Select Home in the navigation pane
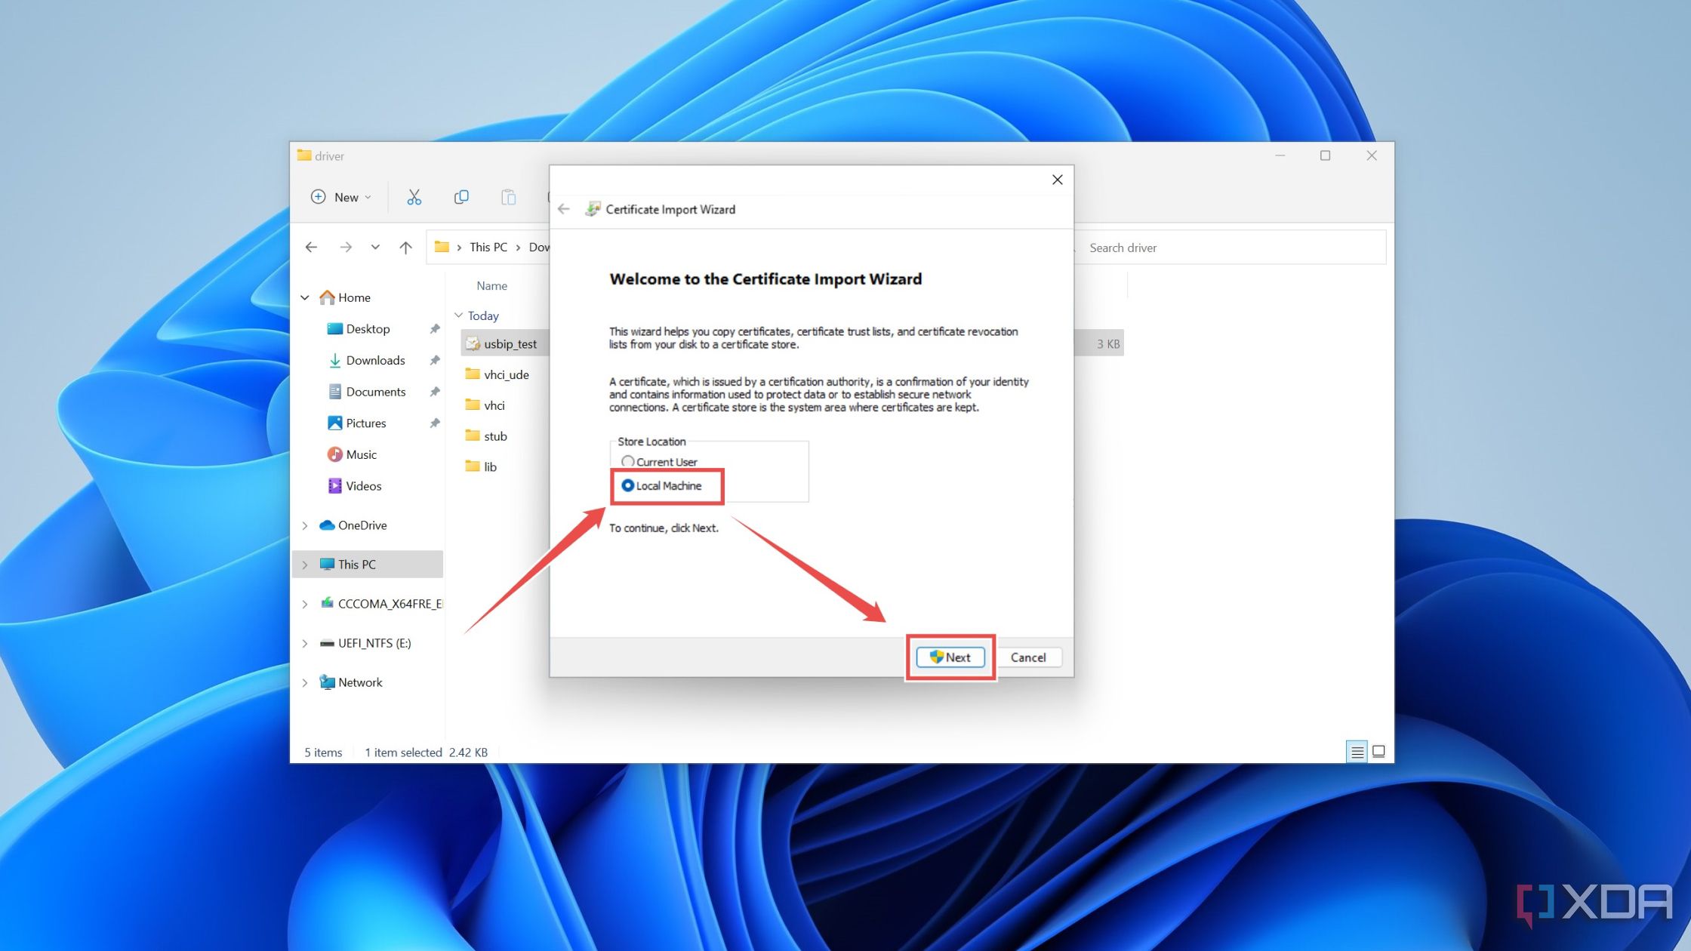The image size is (1691, 951). [x=354, y=296]
